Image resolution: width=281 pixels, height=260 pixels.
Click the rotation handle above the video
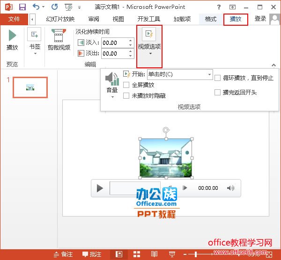(166, 130)
